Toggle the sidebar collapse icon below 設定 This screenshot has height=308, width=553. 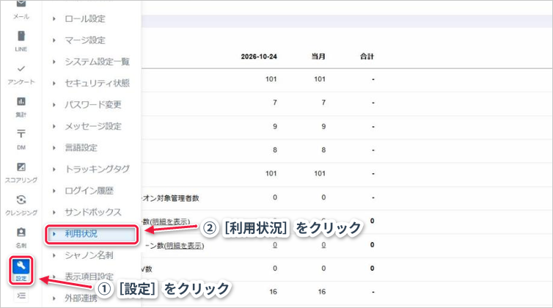click(x=21, y=296)
